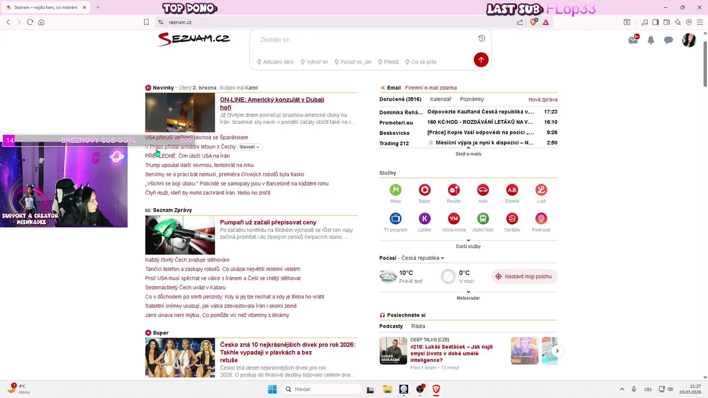Screen dimensions: 708x398
Task: Choose the Vytvoř mi search suggestion
Action: (x=314, y=62)
